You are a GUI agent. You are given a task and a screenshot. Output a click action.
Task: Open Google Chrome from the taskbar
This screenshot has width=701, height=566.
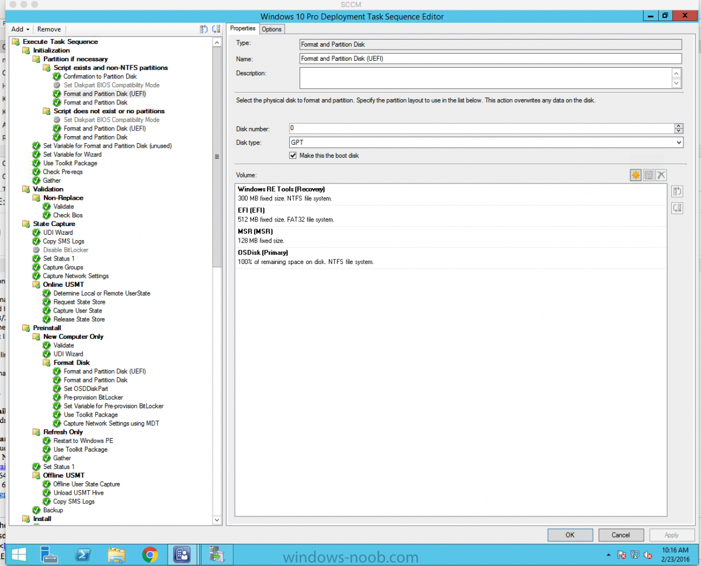pos(150,554)
